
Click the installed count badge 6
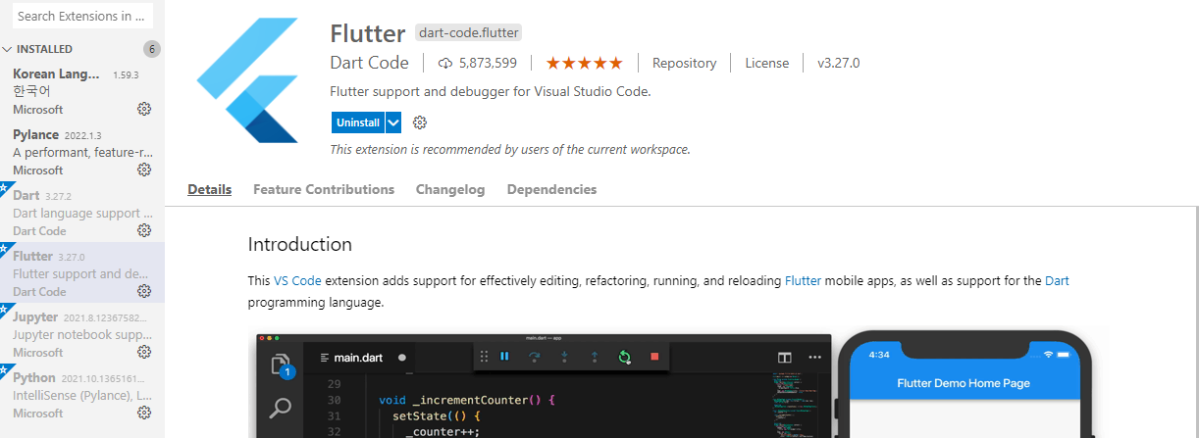151,49
